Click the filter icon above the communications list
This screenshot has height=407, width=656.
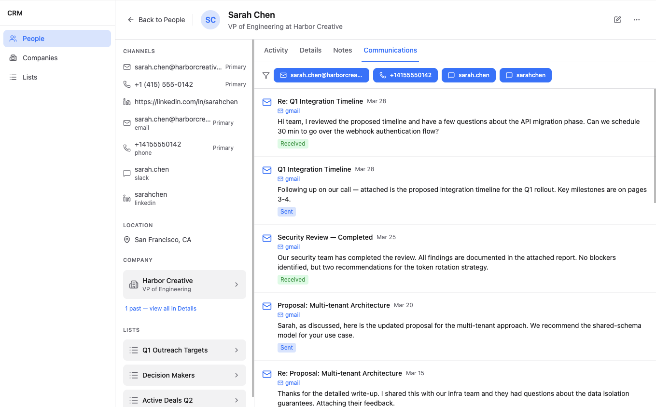(266, 75)
